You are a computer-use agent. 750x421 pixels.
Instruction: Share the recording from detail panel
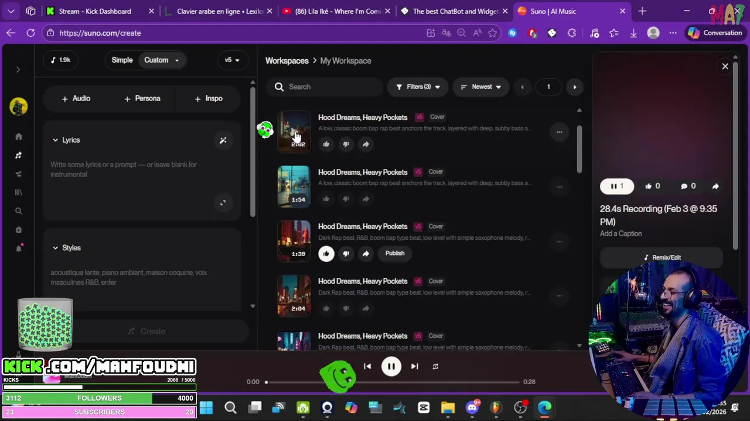(x=715, y=186)
